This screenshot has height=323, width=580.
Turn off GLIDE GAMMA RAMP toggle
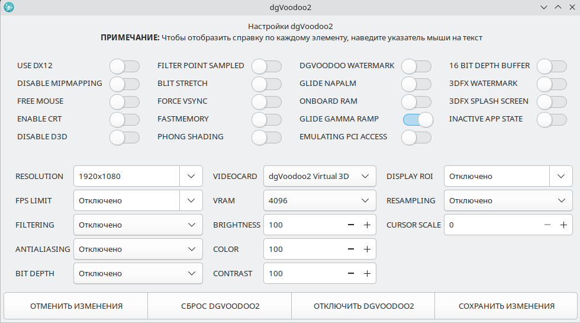click(418, 120)
